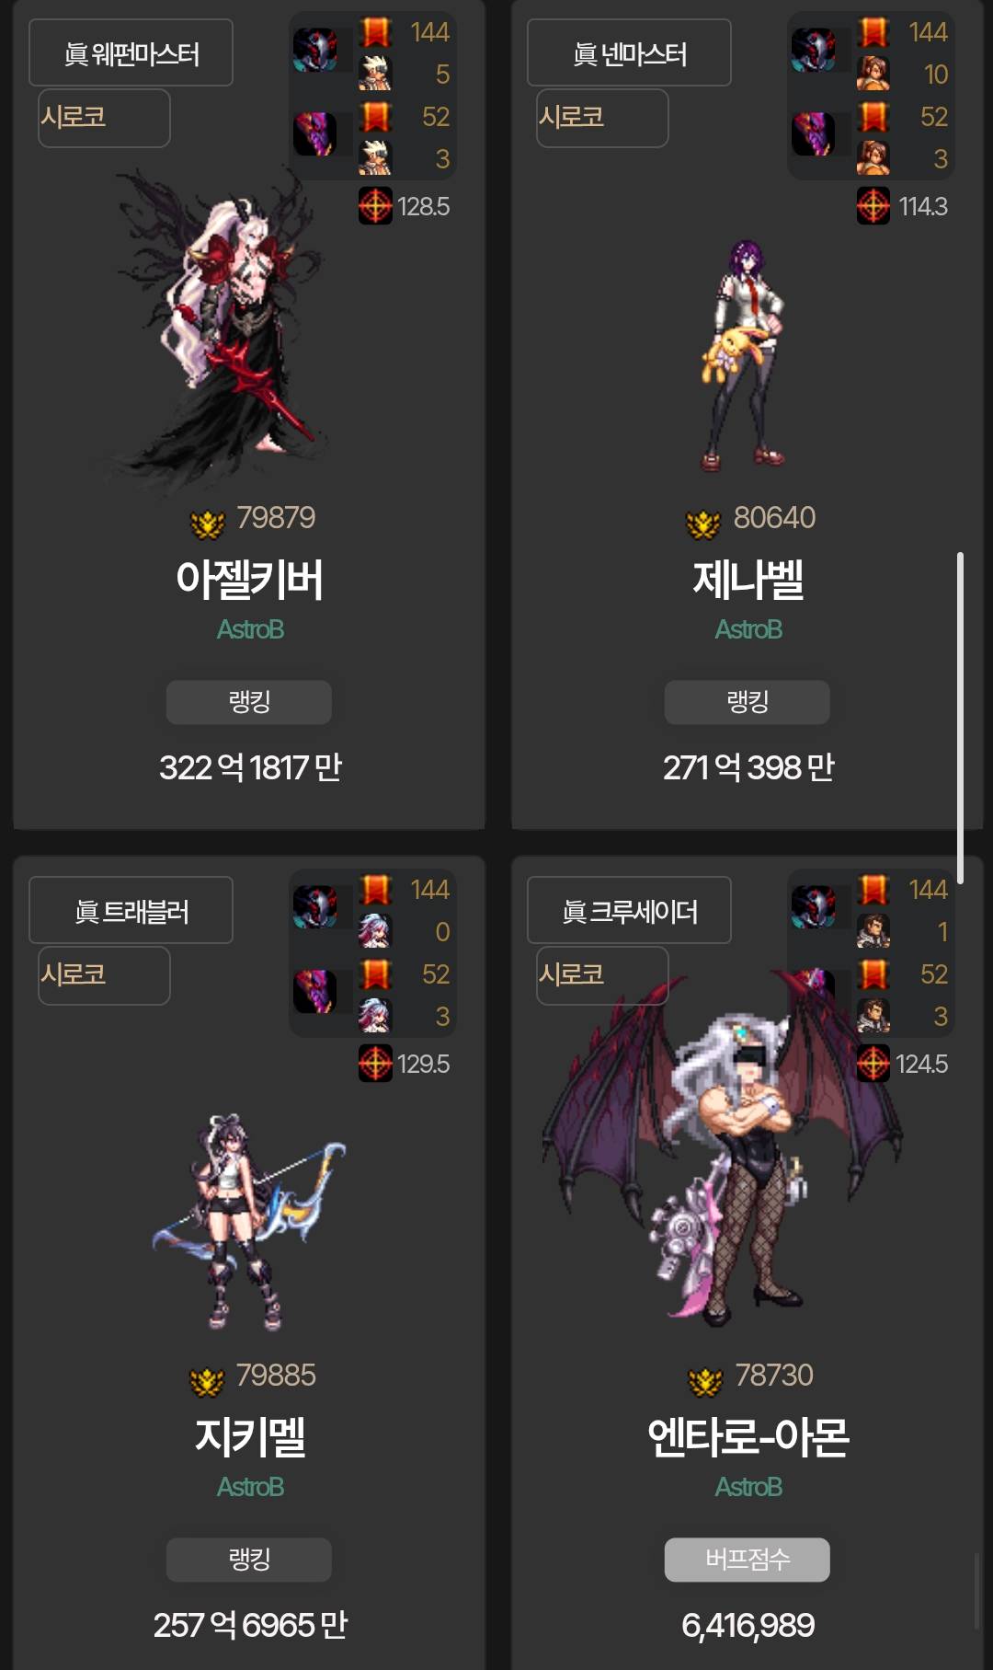
Task: Open the AstroB link under 엔타로-아몬
Action: point(748,1487)
